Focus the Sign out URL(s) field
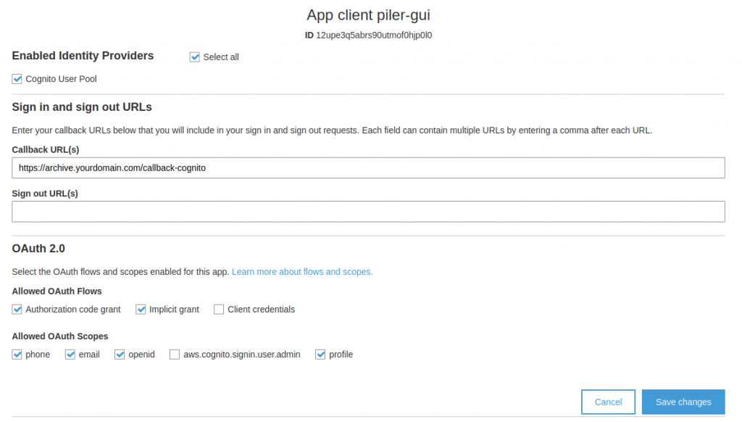The height and width of the screenshot is (422, 742). (x=368, y=212)
